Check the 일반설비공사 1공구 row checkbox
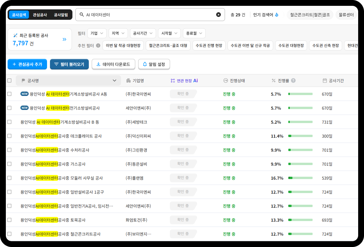Screen dimensions: 364x247 click(x=9, y=192)
